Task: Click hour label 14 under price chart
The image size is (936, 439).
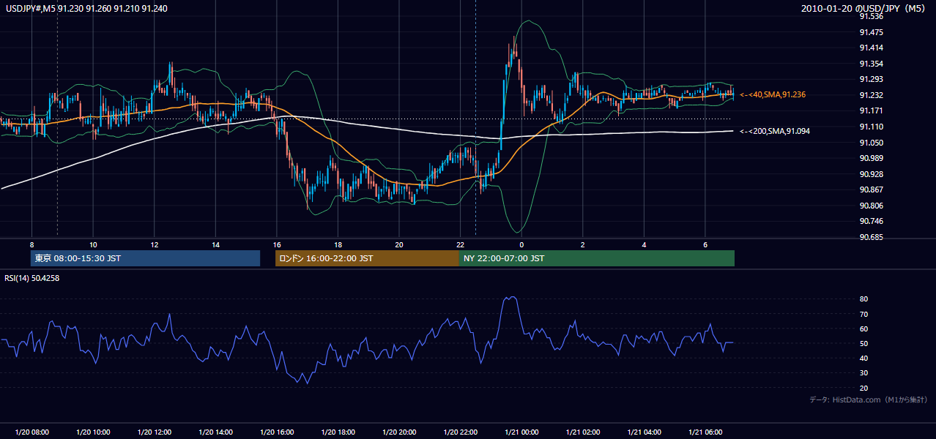Action: coord(215,244)
